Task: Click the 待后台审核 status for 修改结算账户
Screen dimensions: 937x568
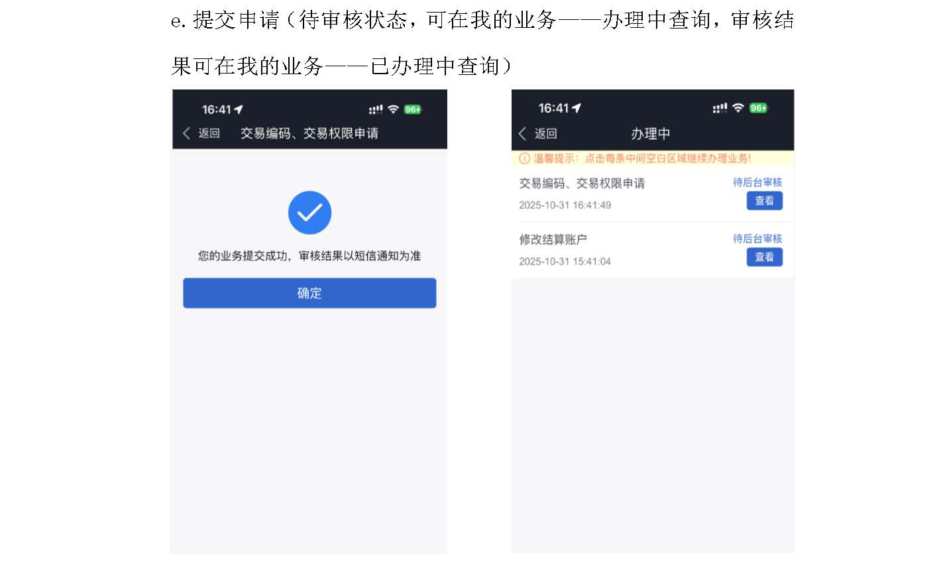Action: pyautogui.click(x=757, y=239)
